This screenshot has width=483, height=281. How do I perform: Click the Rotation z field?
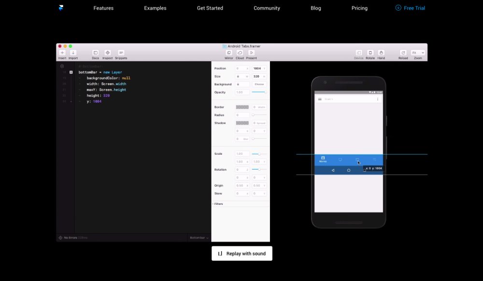point(242,169)
